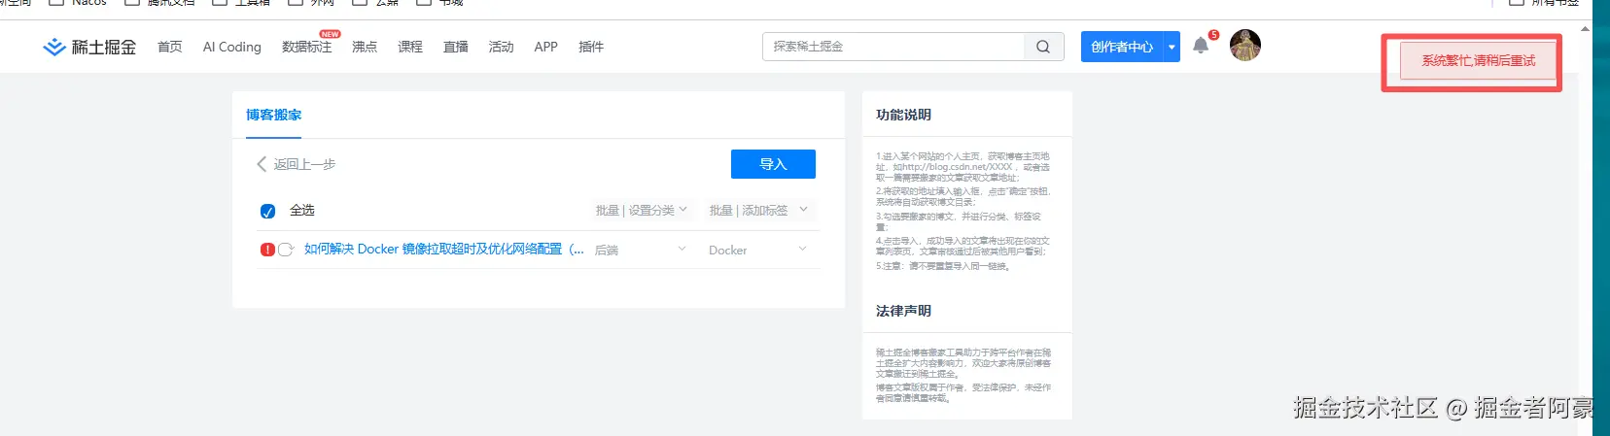Expand the 创作者中心 dropdown arrow
Image resolution: width=1610 pixels, height=436 pixels.
click(x=1172, y=47)
